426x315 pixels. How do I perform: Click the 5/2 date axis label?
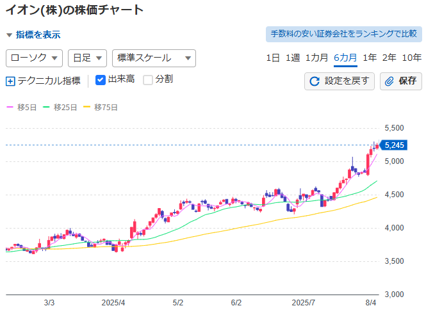click(x=178, y=303)
